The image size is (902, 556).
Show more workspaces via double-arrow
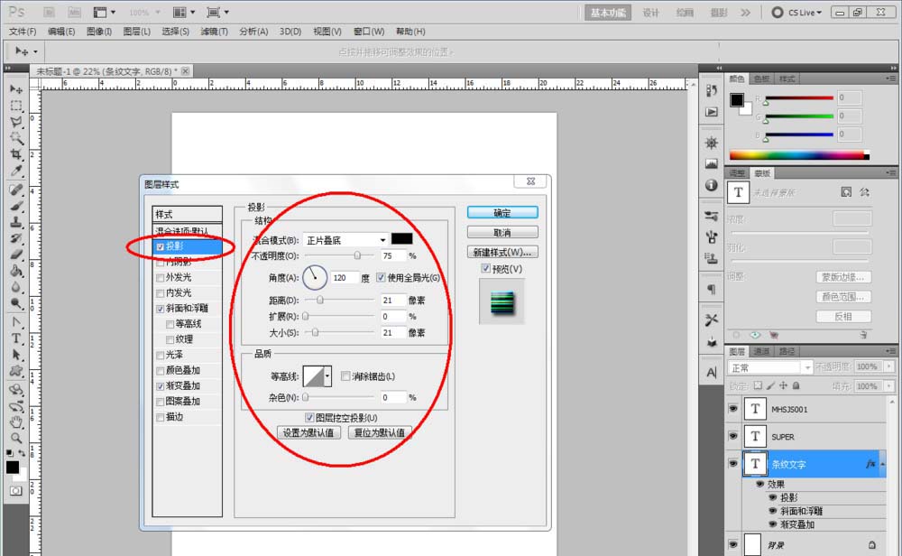(746, 12)
